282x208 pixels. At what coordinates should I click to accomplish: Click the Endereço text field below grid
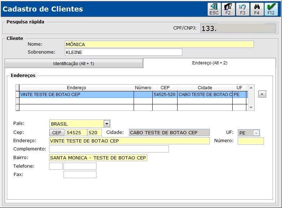coord(129,141)
